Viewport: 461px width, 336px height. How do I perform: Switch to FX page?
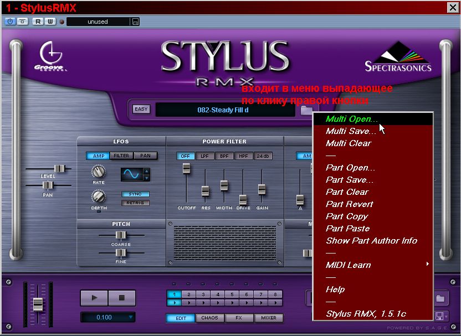(x=239, y=318)
